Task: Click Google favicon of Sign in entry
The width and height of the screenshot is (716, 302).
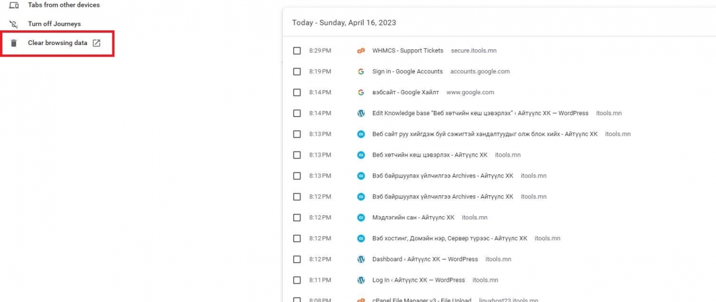Action: click(x=360, y=71)
